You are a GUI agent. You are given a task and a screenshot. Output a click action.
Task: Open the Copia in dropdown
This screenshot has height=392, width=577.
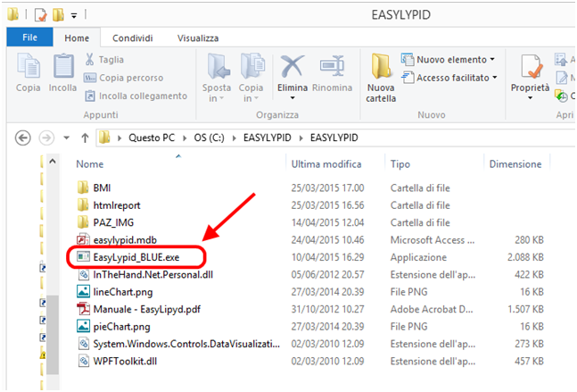coord(251,78)
